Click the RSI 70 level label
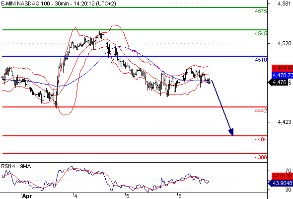293x199 pixels. (x=288, y=171)
